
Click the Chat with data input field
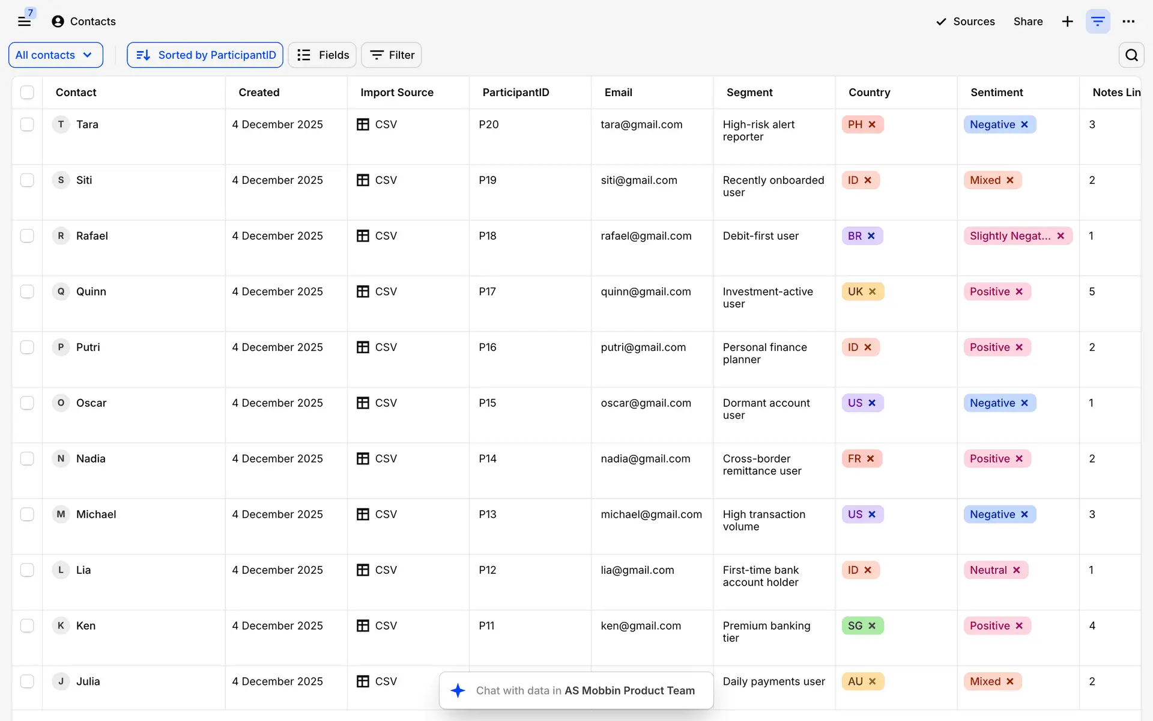(x=585, y=690)
